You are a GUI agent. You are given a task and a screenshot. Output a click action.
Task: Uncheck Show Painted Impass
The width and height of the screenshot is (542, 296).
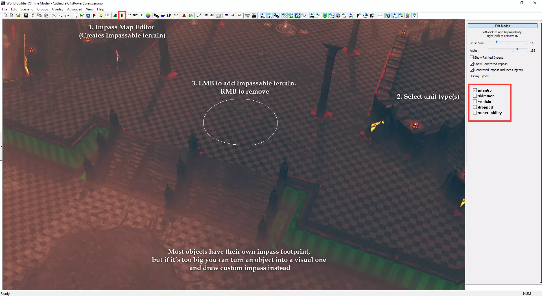[472, 58]
